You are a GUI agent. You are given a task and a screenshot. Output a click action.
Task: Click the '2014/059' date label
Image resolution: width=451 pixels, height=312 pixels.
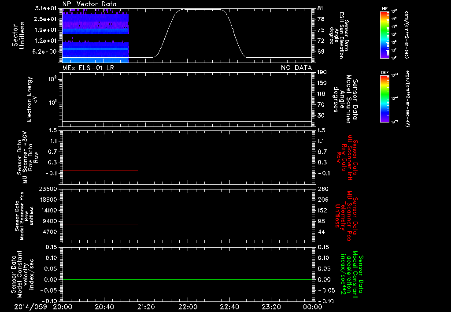click(30, 307)
